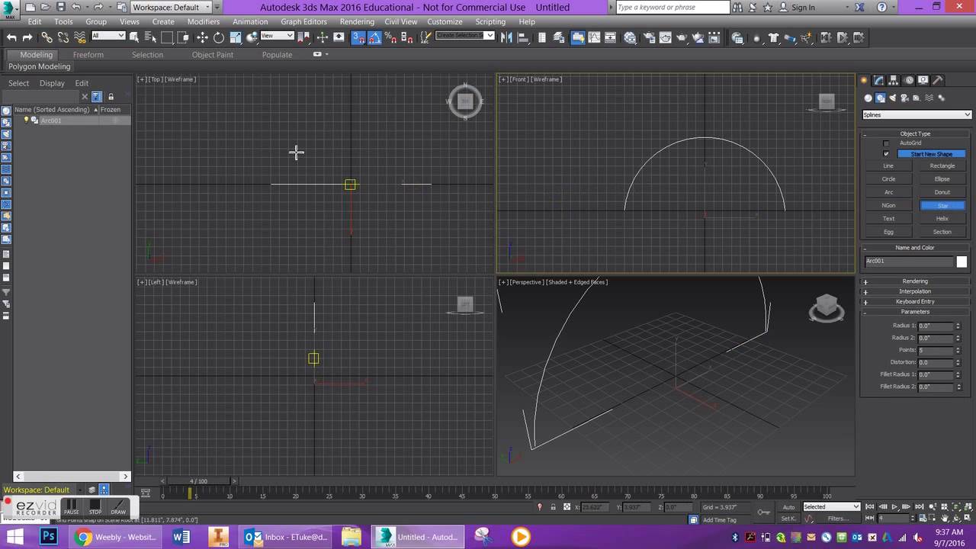Screen dimensions: 976x549
Task: Open Photoshop from the Windows taskbar
Action: click(49, 537)
